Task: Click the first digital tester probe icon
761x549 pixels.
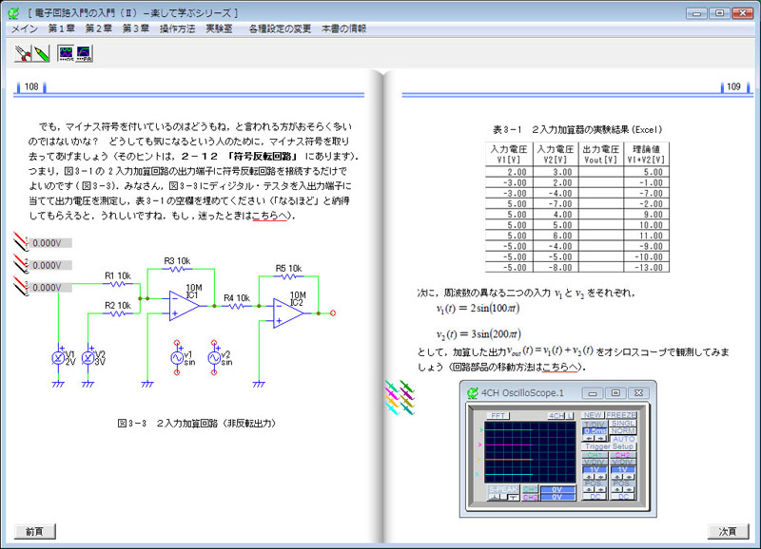Action: click(x=20, y=242)
